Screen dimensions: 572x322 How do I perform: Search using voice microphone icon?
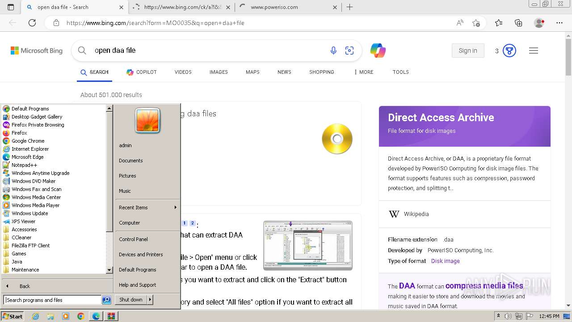[x=333, y=51]
